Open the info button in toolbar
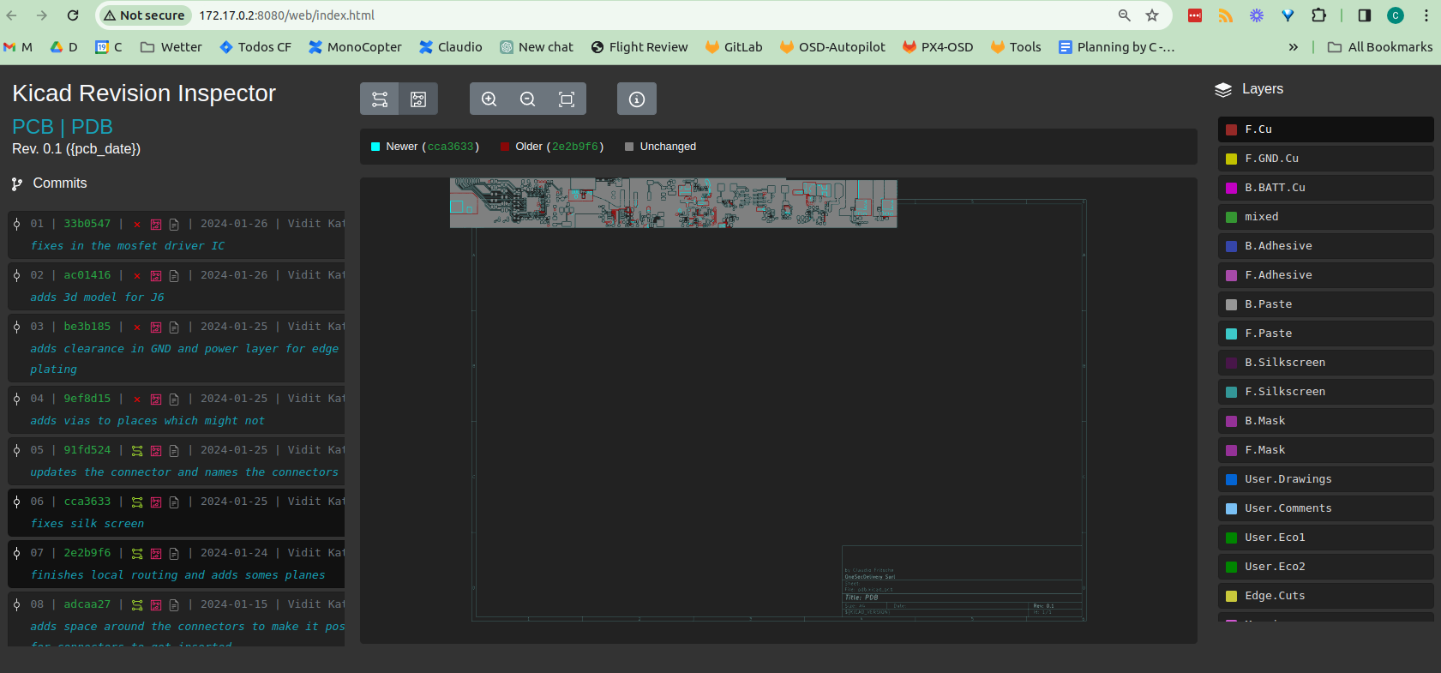 (x=637, y=99)
